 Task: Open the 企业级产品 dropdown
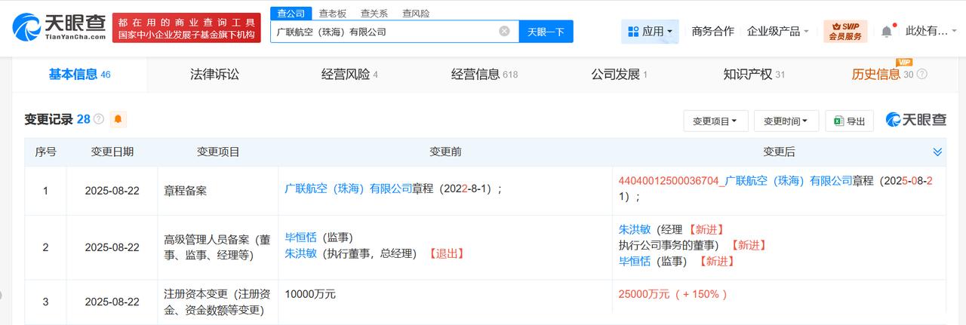pyautogui.click(x=777, y=32)
